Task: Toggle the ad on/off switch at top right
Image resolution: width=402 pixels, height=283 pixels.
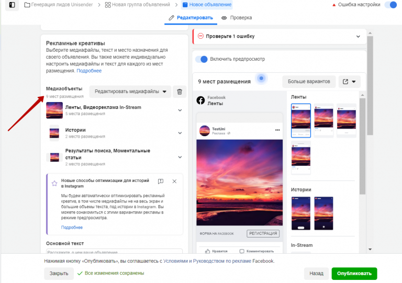Action: (x=390, y=5)
